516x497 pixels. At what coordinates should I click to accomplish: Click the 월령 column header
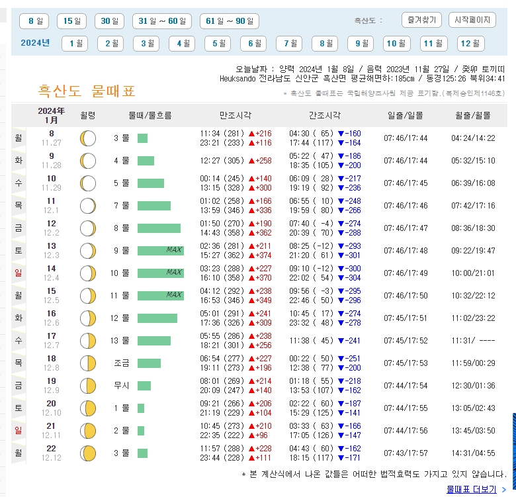coord(88,115)
